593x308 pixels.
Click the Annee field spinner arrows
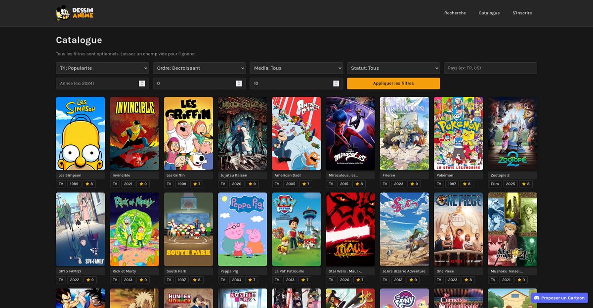coord(142,84)
